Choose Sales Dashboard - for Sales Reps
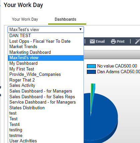Image resolution: width=140 pixels, height=143 pixels. tap(46, 97)
